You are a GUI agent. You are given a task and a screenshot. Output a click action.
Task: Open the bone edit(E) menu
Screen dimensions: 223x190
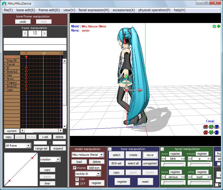pos(26,10)
